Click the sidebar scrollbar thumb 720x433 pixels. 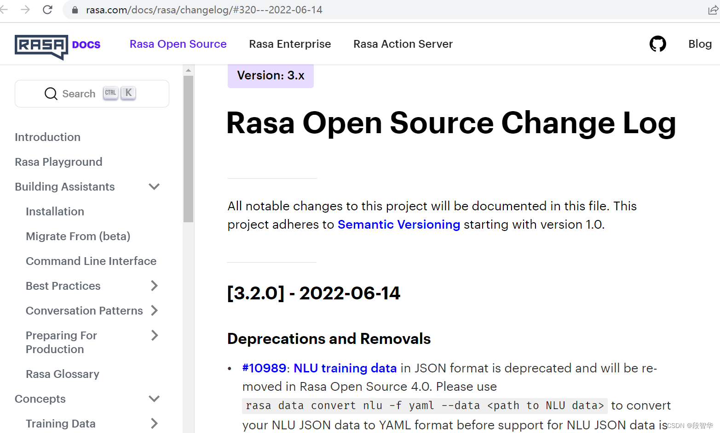click(x=188, y=149)
